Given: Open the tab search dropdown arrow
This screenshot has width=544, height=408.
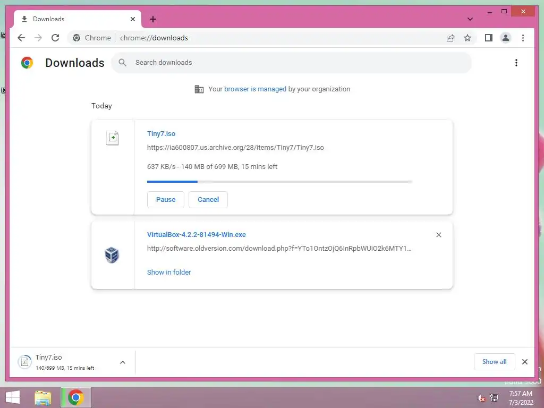Looking at the screenshot, I should (470, 19).
